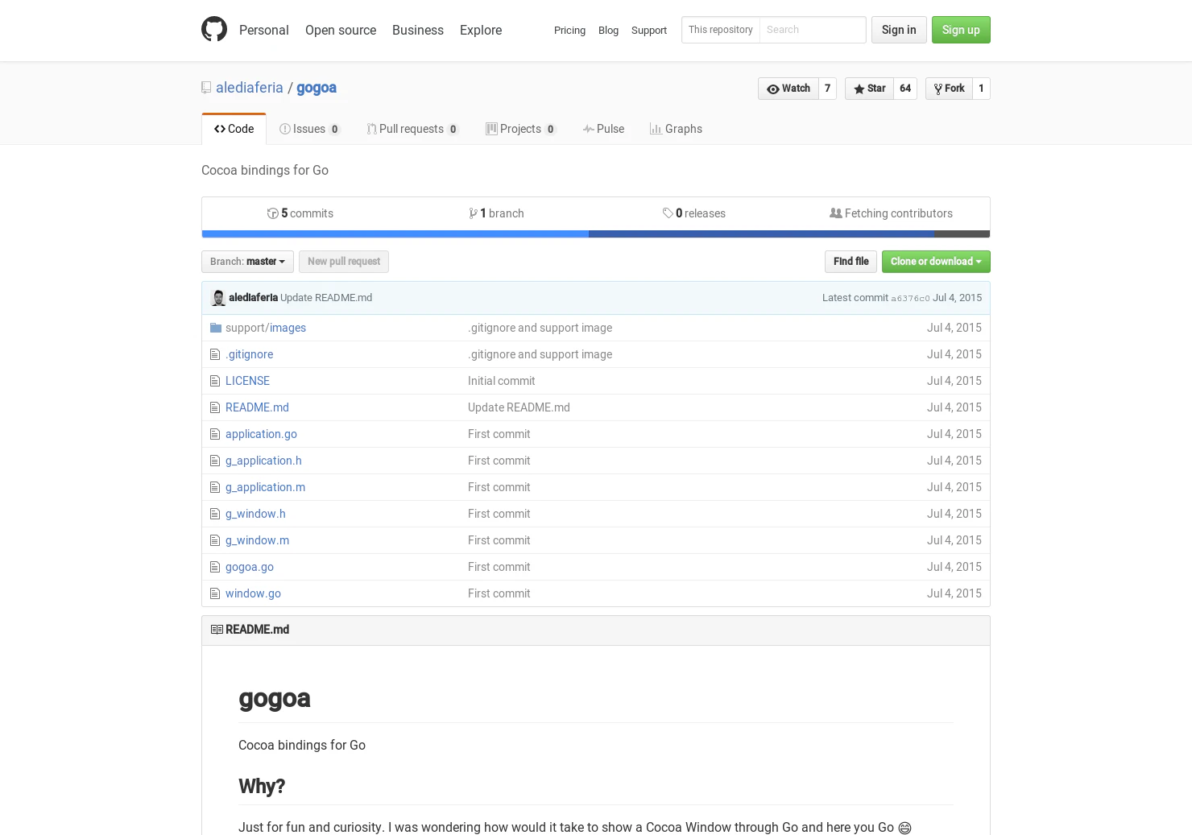Open the Open source menu item
This screenshot has height=835, width=1192.
click(341, 30)
